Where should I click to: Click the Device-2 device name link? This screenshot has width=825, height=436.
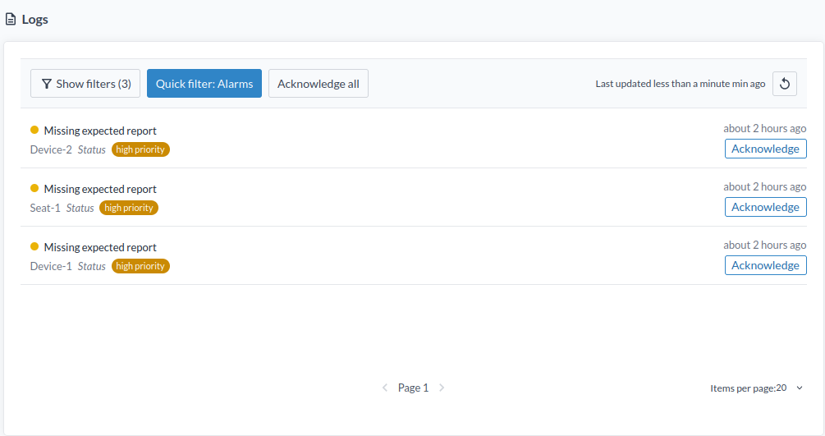[x=51, y=149]
